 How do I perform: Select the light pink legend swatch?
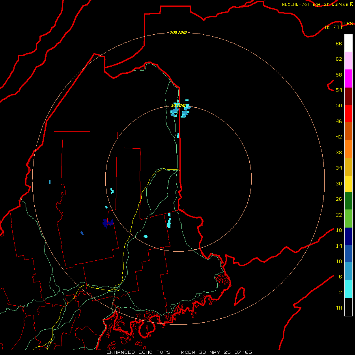click(348, 61)
